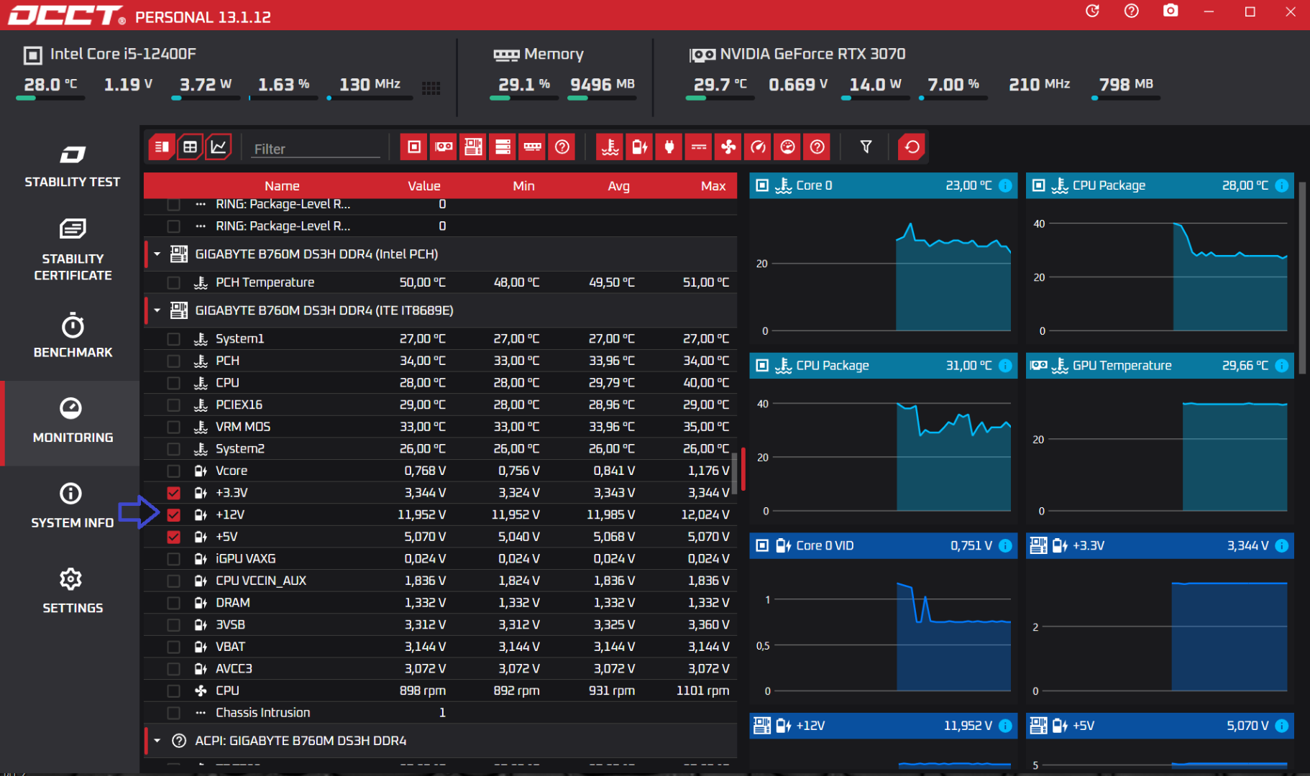Take a screenshot with camera icon
This screenshot has width=1310, height=776.
pos(1171,11)
